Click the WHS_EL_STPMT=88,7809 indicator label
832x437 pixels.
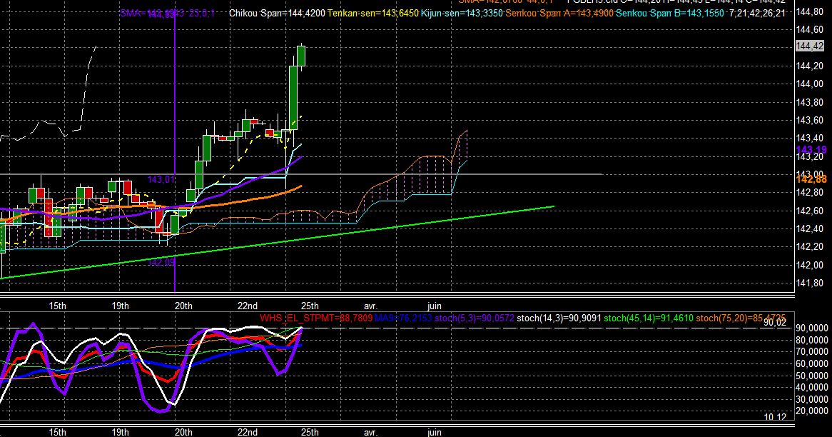click(315, 318)
